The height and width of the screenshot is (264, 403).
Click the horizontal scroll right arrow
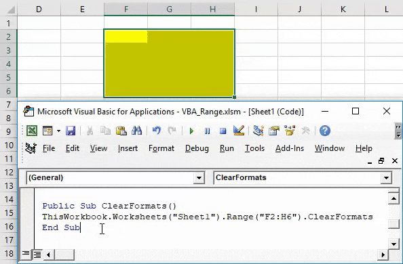[x=383, y=255]
